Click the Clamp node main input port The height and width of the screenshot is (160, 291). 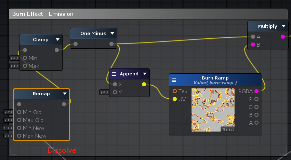(25, 50)
